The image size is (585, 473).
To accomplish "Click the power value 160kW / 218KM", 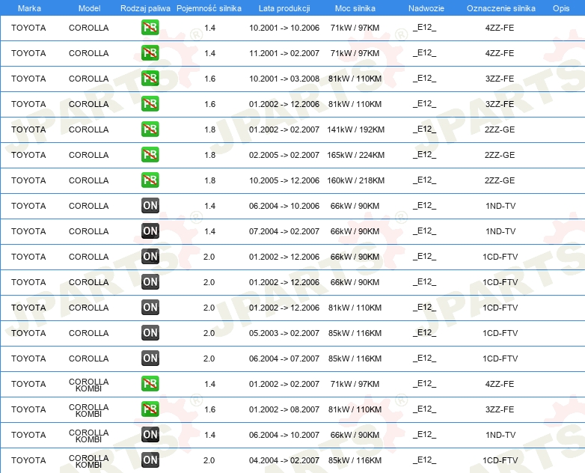I will pyautogui.click(x=355, y=180).
